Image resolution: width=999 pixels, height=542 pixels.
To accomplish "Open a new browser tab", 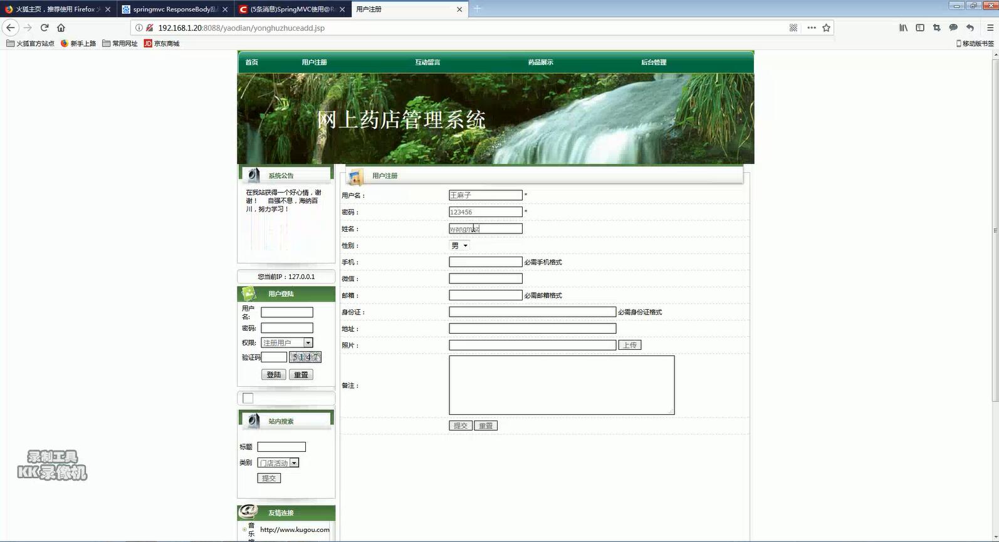I will click(477, 9).
